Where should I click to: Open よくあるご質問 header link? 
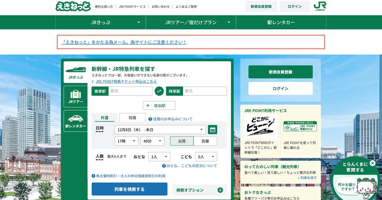pos(186,7)
